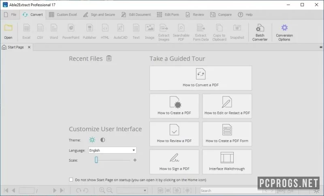Open the Compare ribbon tab
Viewport: 324px width, 196px height.
(x=221, y=15)
